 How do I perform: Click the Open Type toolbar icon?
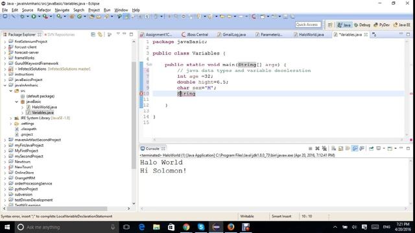(92, 16)
